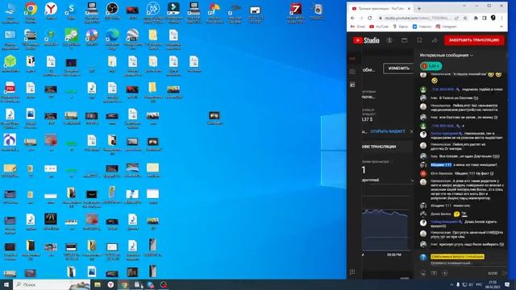Click the green 5,00 € Super Chat chip

(x=431, y=66)
